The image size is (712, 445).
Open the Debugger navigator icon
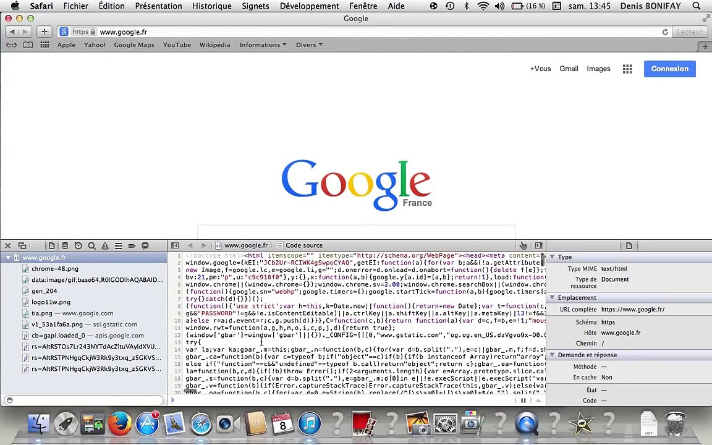click(119, 245)
